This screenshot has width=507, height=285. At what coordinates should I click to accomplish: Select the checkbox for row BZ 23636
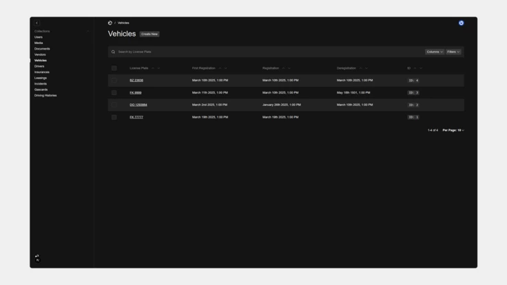click(114, 81)
